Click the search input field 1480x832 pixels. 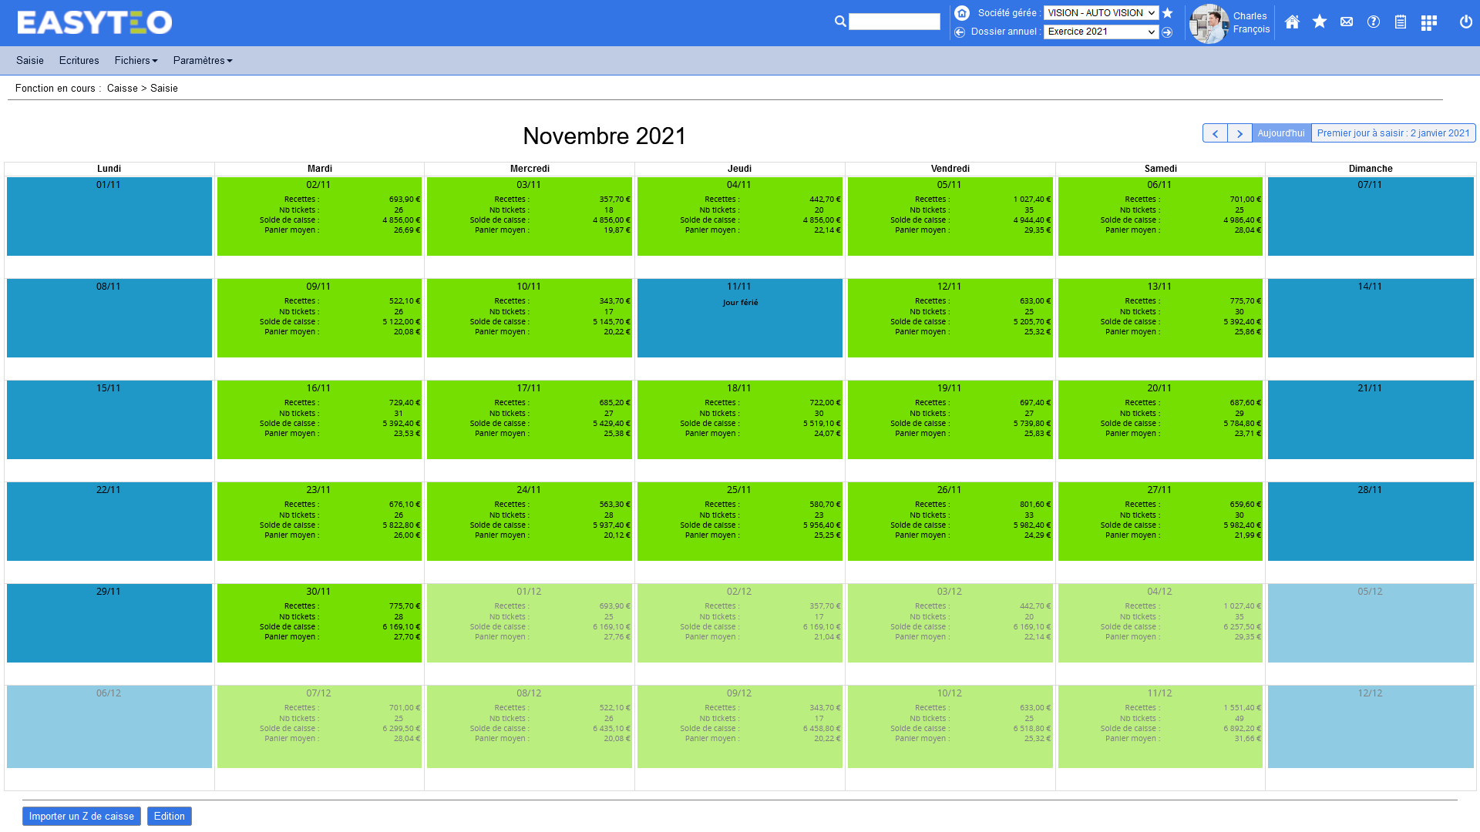pos(894,22)
